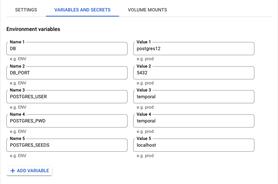Click the e.g. ENV hint under Name 1

coord(18,59)
